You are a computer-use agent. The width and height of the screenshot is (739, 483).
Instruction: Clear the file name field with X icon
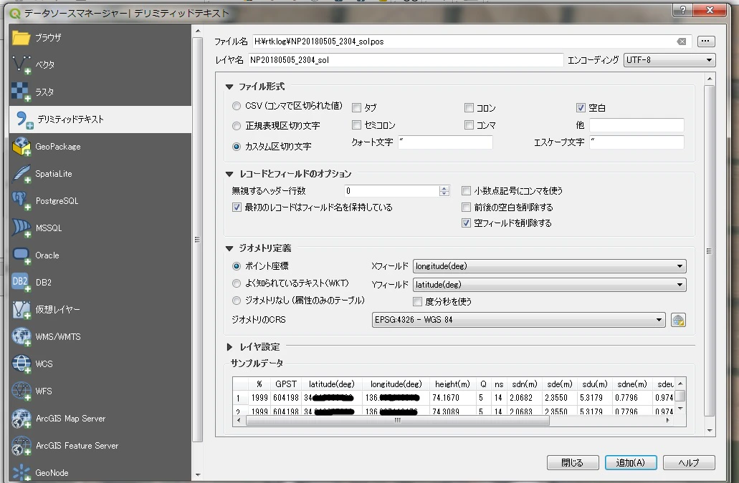click(682, 42)
